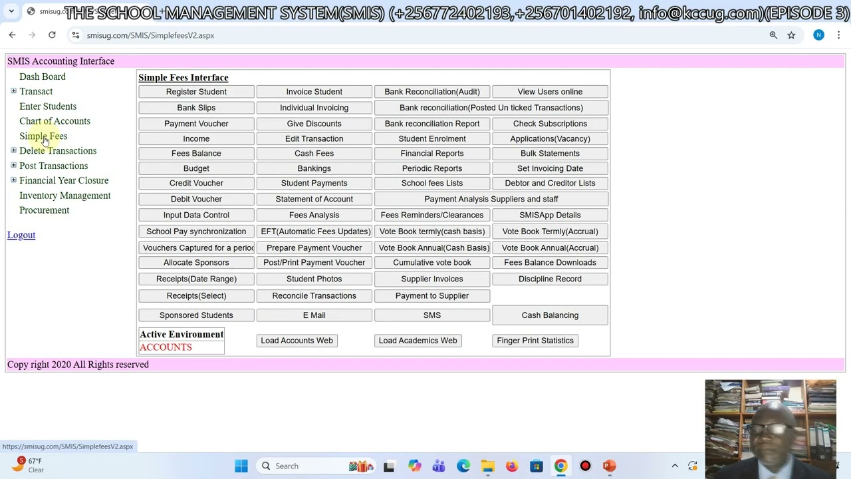Viewport: 851px width, 479px height.
Task: Click the Student Photos button
Action: [x=314, y=279]
